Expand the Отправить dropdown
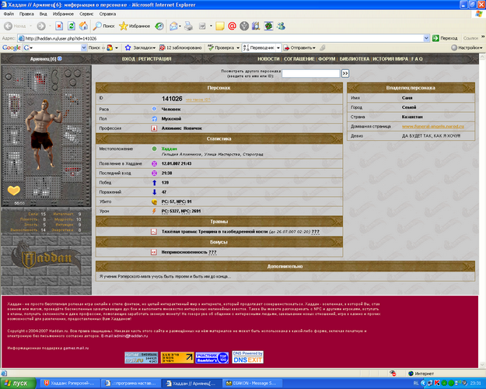The image size is (486, 389). 314,47
